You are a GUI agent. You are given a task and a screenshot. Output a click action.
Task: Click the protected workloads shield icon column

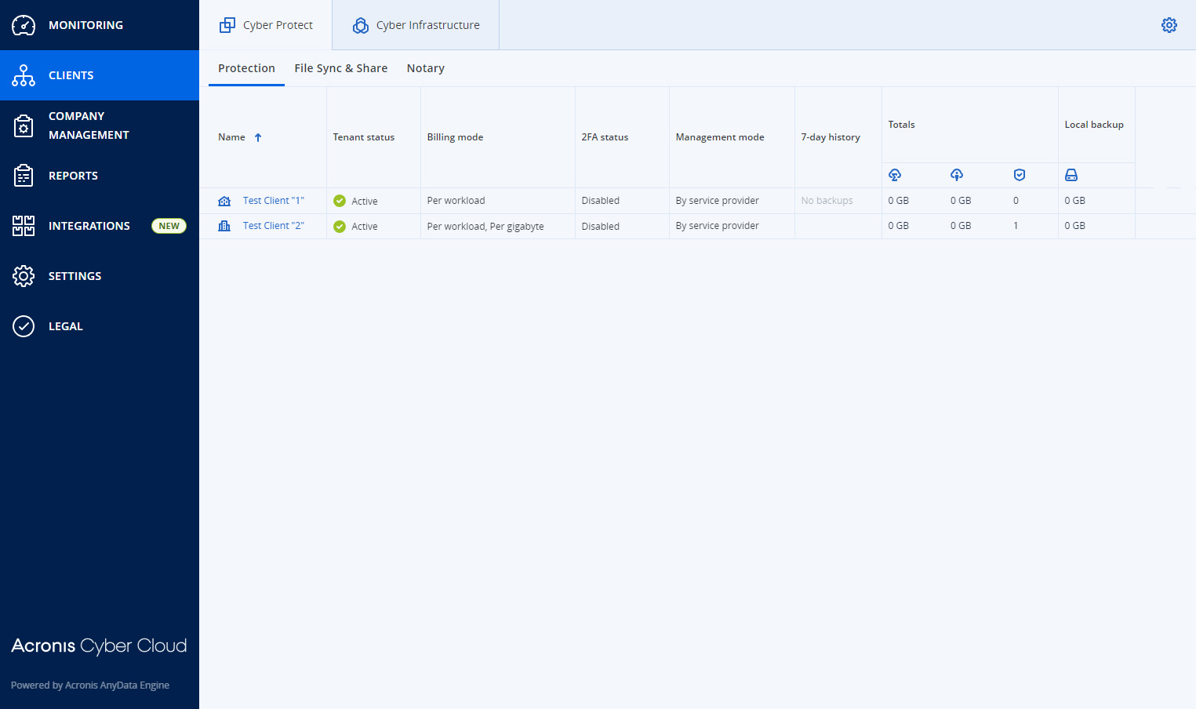1019,175
